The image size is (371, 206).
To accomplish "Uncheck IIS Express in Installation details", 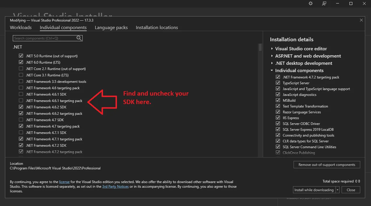I will [x=278, y=118].
